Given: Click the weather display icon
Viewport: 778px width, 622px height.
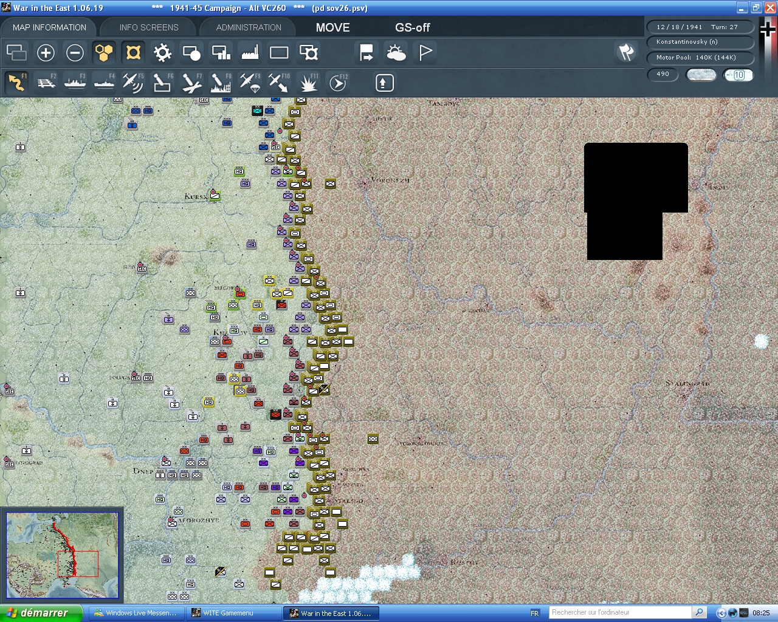Looking at the screenshot, I should click(396, 53).
